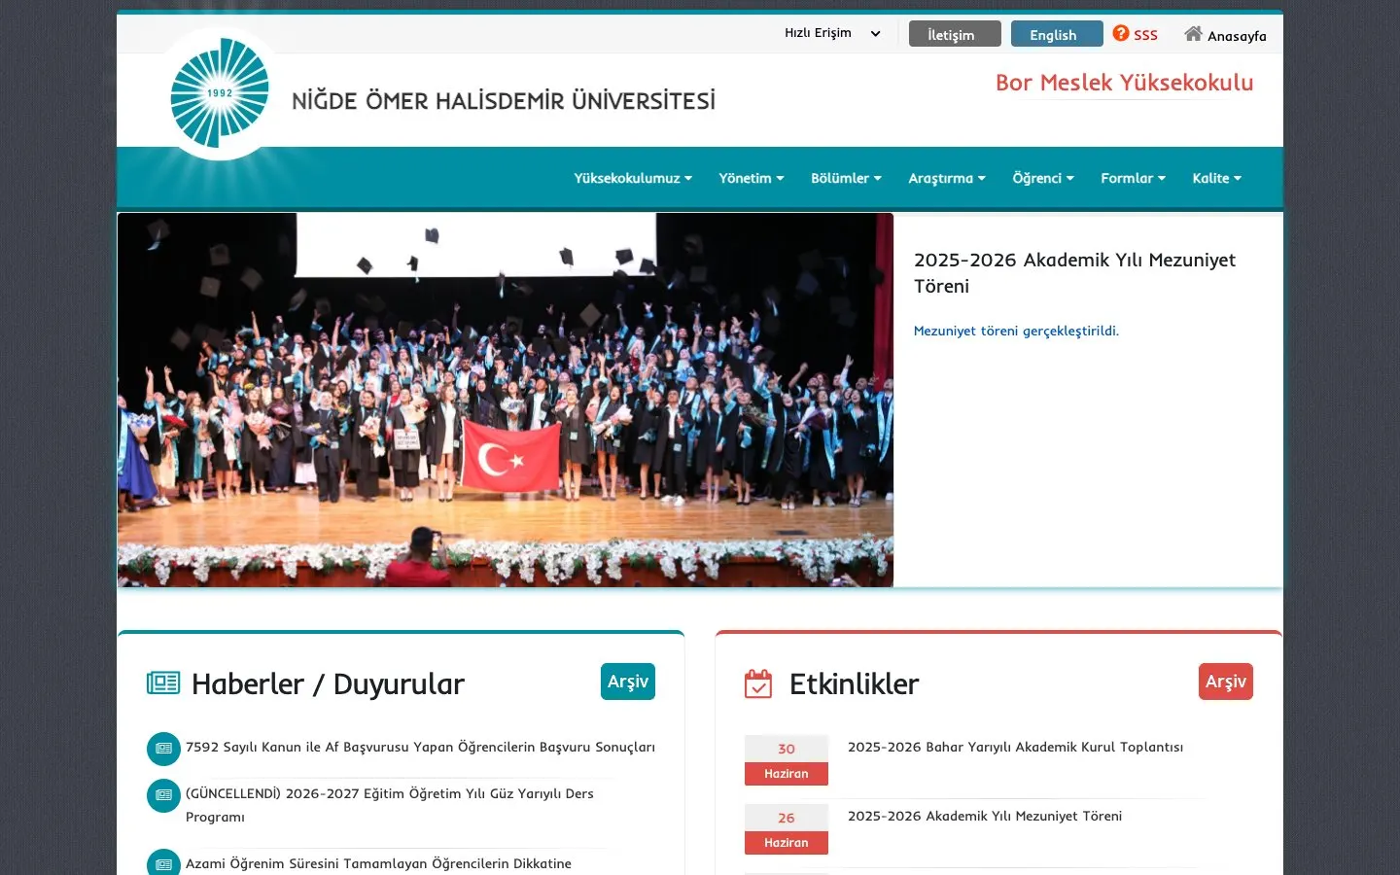The width and height of the screenshot is (1400, 875).
Task: Click the Haberler / Duyurular newspaper icon
Action: tap(163, 683)
